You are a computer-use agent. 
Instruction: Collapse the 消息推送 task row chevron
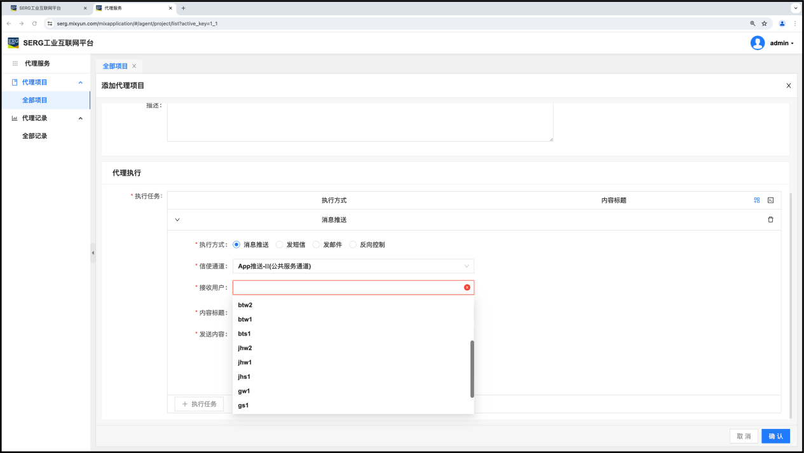(177, 220)
